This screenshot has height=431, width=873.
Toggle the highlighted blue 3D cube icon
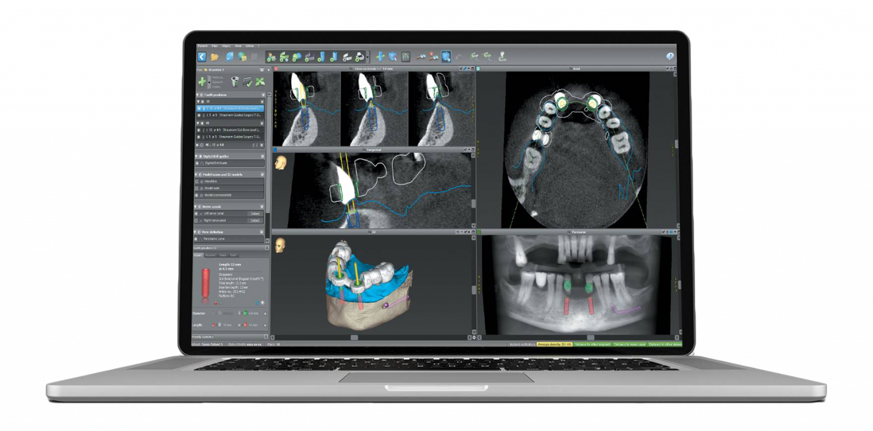[x=446, y=56]
